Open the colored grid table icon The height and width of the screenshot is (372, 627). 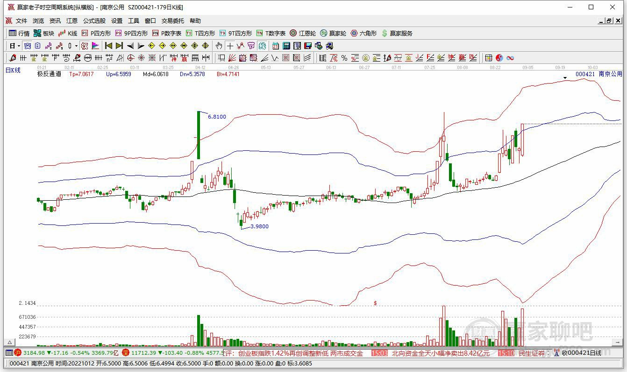point(488,58)
